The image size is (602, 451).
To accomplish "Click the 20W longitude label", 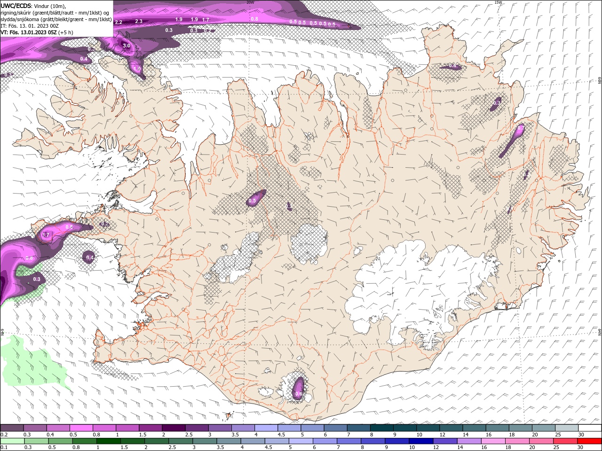I will (x=250, y=2).
